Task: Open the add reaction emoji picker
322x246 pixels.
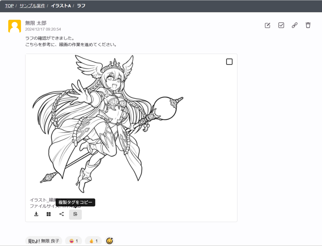Action: [x=109, y=241]
